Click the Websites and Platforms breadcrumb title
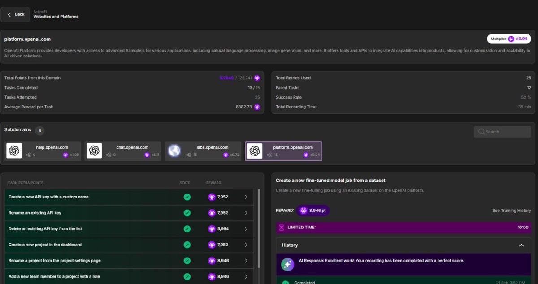 [56, 17]
